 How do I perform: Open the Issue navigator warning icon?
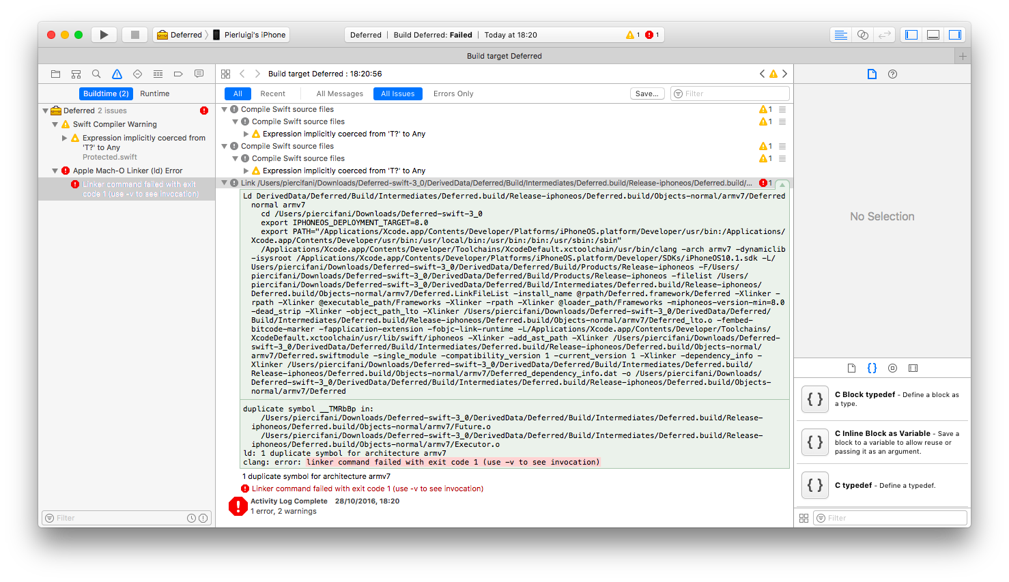pos(117,74)
